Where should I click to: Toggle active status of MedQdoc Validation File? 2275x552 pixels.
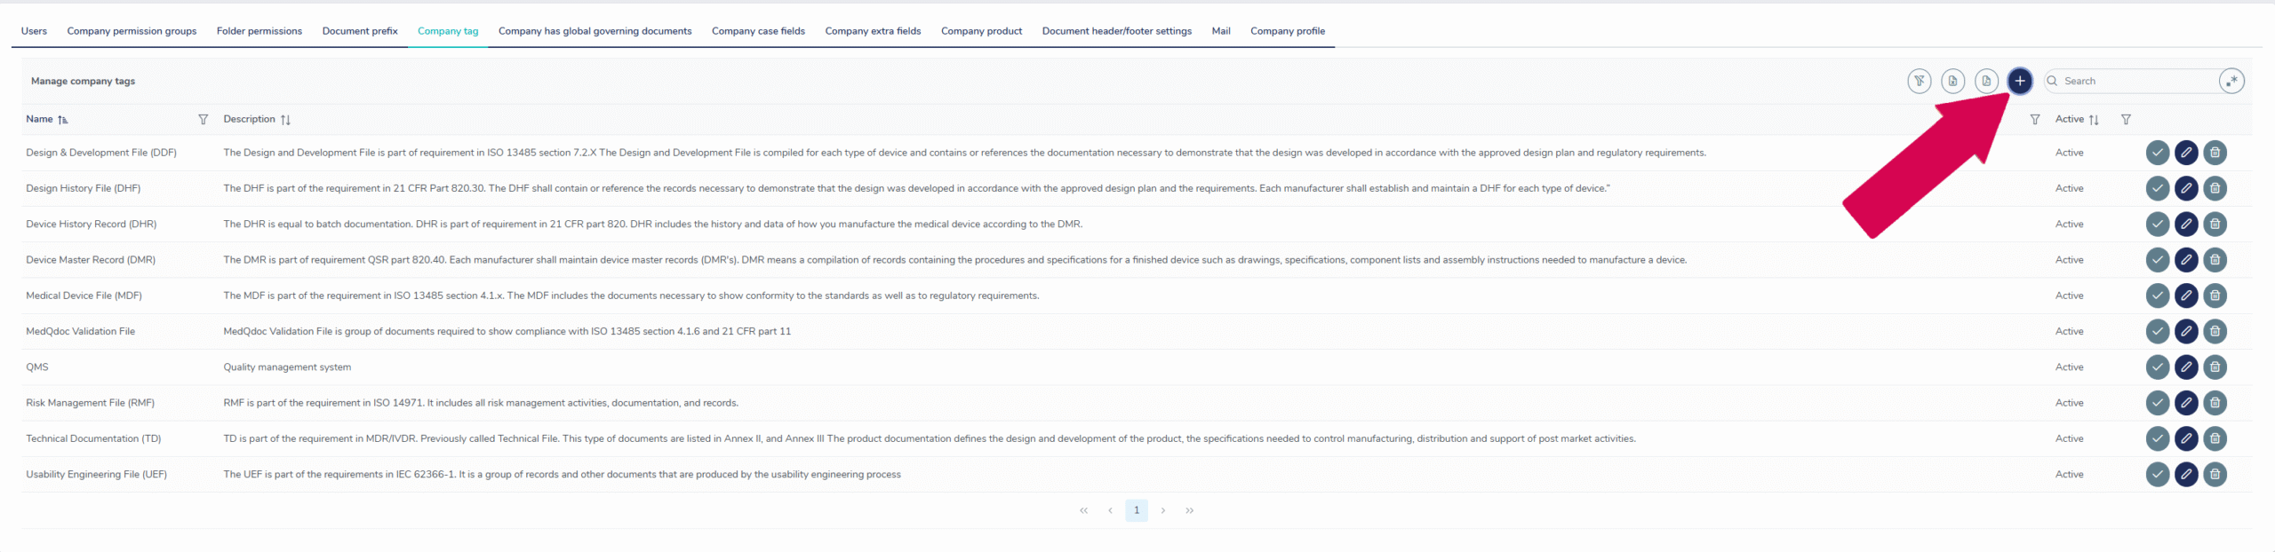[2157, 331]
